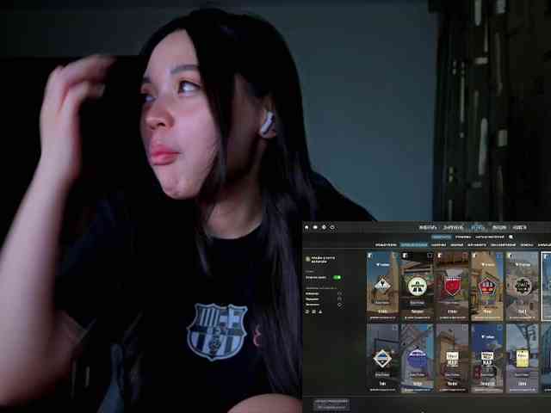Viewport: 551px width, 413px height.
Task: Open the rightmost top navigation tab
Action: pyautogui.click(x=520, y=227)
